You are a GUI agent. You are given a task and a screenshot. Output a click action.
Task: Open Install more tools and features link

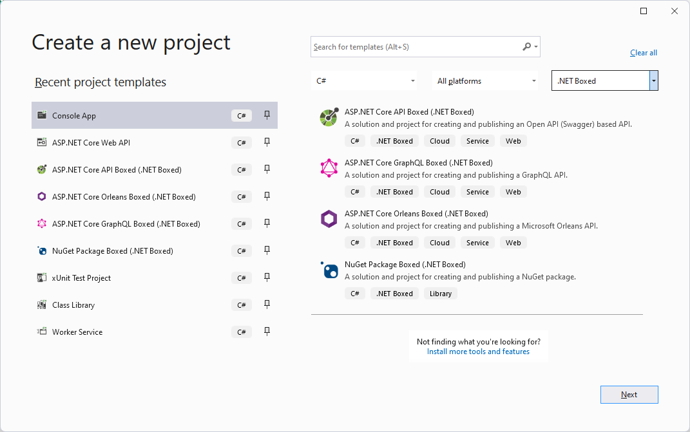[478, 352]
